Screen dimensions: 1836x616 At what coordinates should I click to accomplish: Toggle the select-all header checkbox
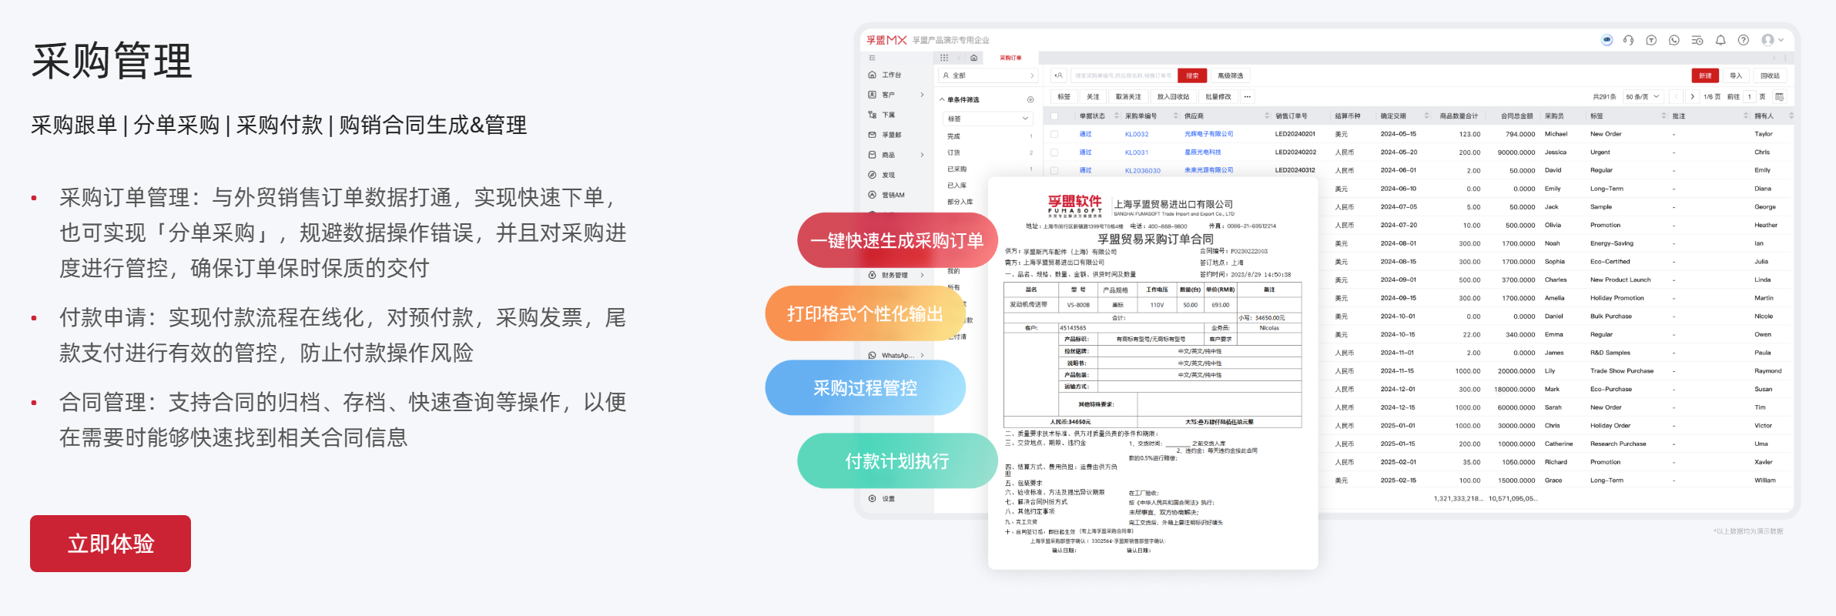[1054, 116]
